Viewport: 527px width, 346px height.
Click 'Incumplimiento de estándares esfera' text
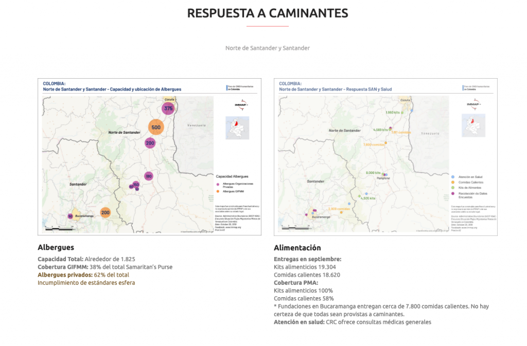tap(86, 283)
